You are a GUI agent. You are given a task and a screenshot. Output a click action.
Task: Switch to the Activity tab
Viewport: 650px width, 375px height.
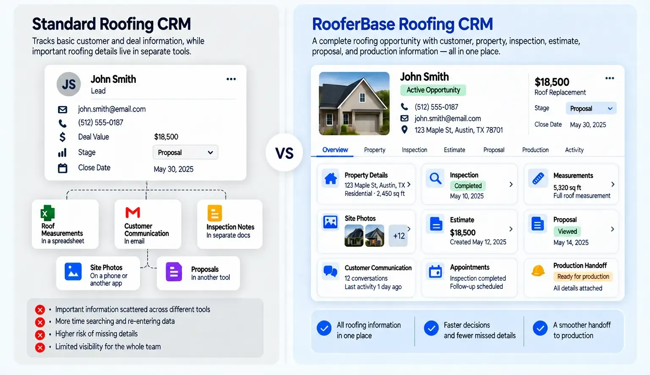[x=574, y=150]
